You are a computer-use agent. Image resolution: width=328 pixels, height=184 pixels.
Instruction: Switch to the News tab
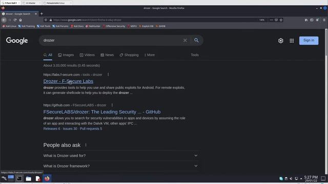[x=107, y=55]
